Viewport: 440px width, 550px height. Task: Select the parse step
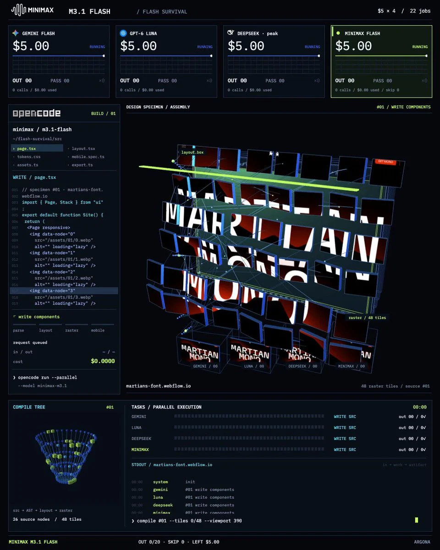pyautogui.click(x=24, y=328)
